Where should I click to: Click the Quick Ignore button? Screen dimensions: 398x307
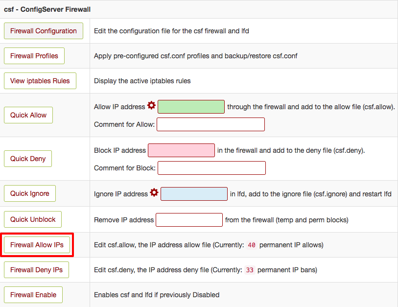30,193
